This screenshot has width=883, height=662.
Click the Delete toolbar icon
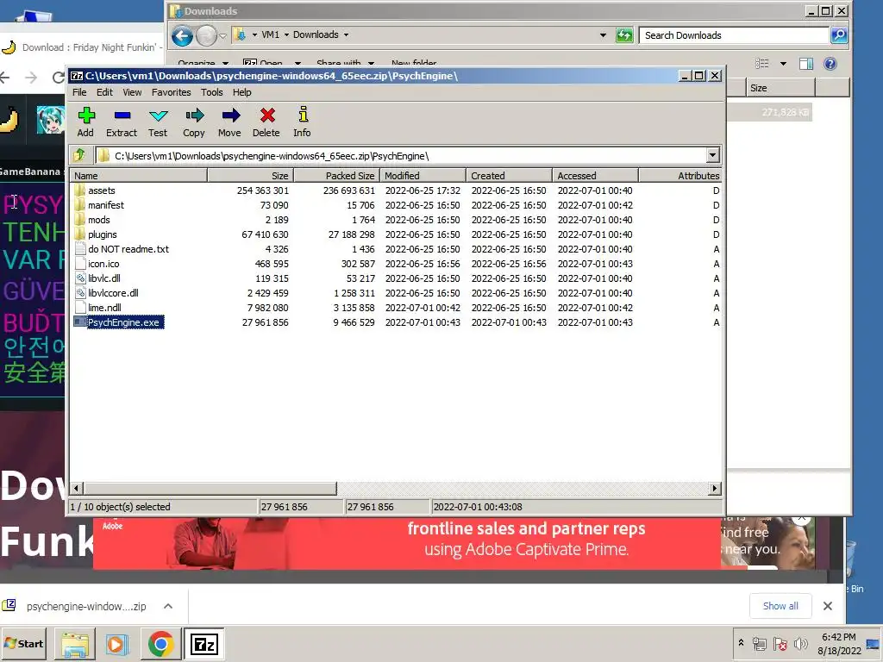pyautogui.click(x=266, y=122)
